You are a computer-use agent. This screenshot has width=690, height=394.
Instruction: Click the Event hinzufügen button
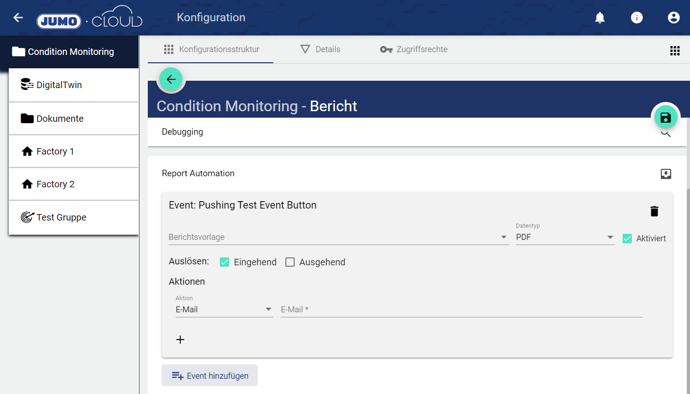coord(210,376)
